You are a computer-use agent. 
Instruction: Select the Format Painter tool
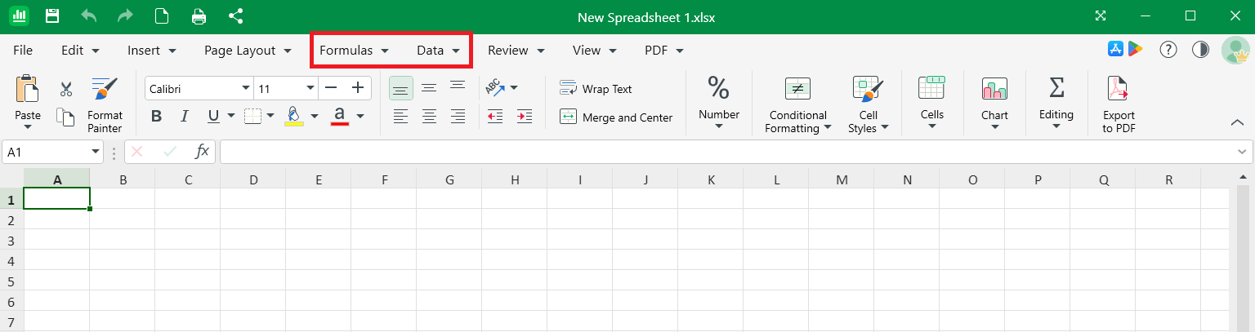(105, 104)
